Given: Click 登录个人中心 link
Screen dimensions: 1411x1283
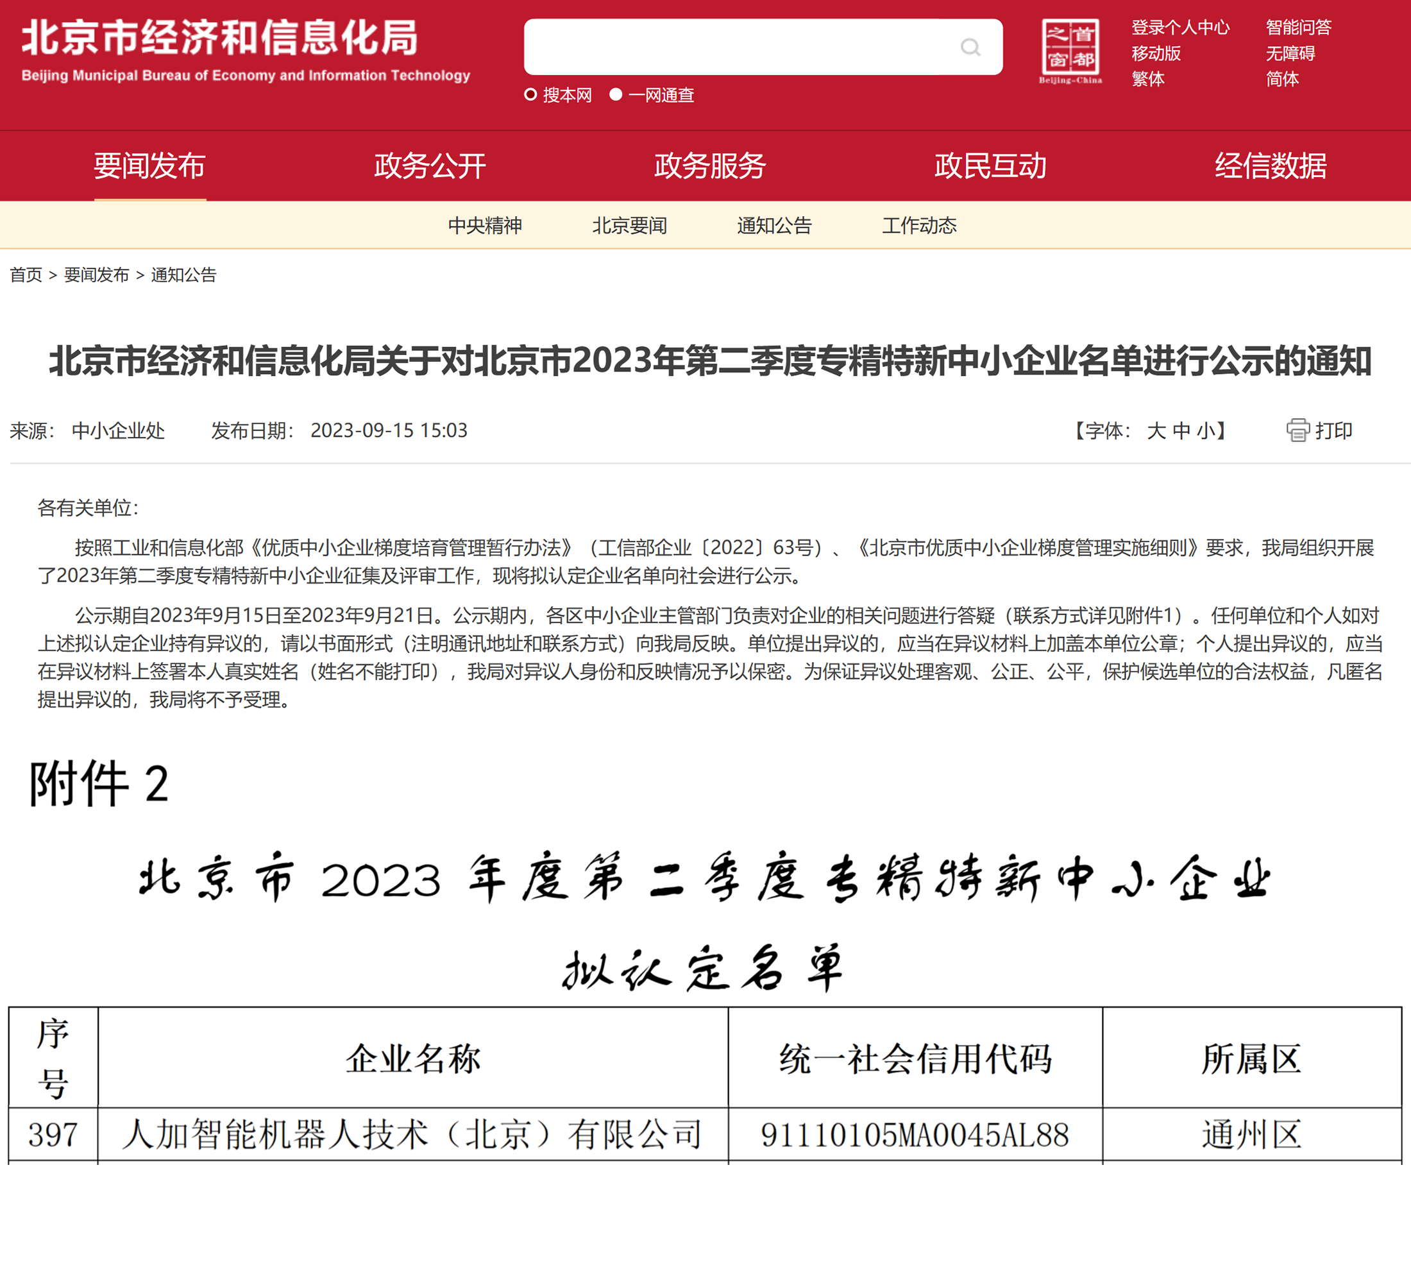Looking at the screenshot, I should coord(1180,28).
